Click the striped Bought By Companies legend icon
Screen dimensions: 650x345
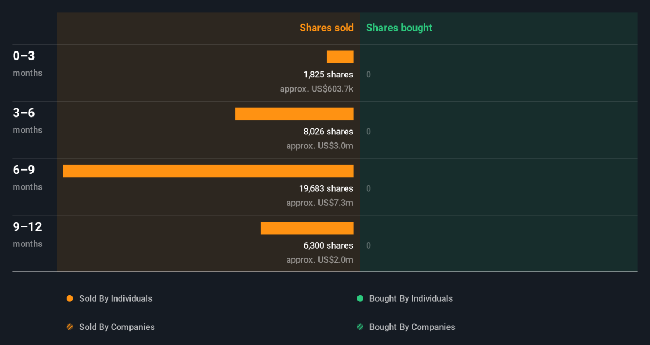pyautogui.click(x=360, y=327)
